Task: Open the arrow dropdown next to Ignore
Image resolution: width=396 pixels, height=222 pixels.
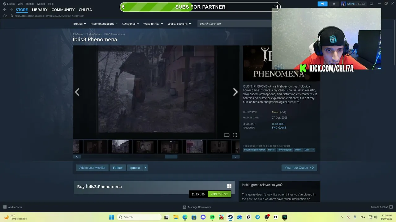Action: (145, 168)
